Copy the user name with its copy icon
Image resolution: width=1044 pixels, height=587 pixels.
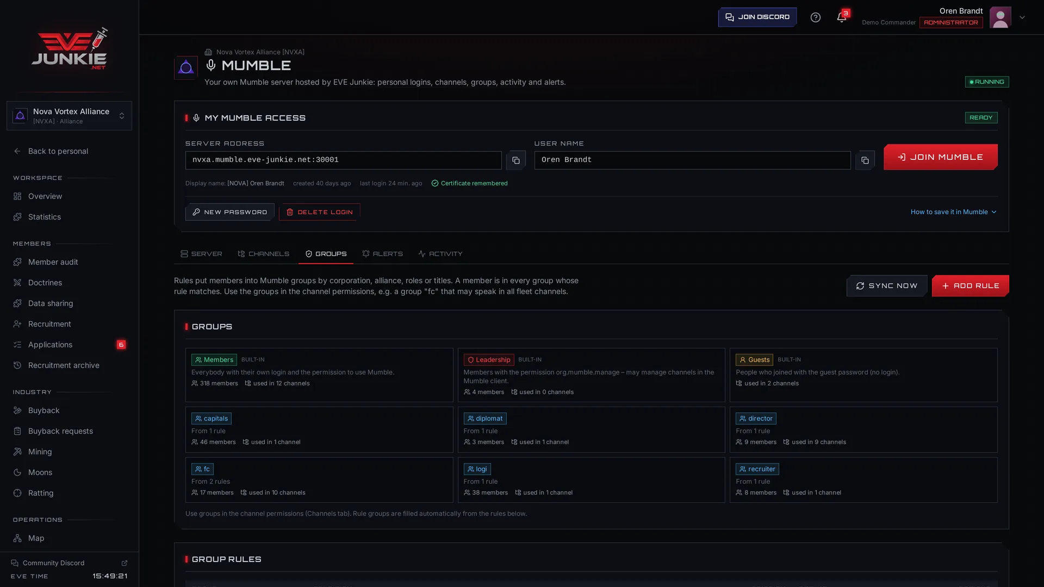coord(865,160)
